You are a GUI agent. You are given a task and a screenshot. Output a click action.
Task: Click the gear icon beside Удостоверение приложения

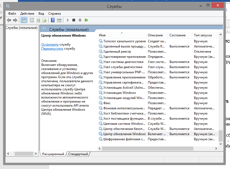[x=100, y=57]
